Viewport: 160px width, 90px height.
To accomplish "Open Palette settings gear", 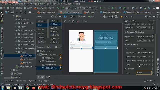I will tap(56, 16).
